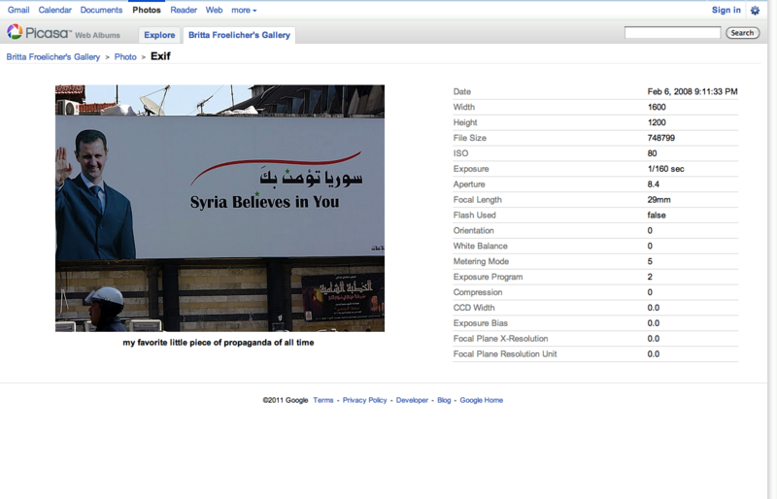
Task: Visit the Blog footer link
Action: (444, 400)
